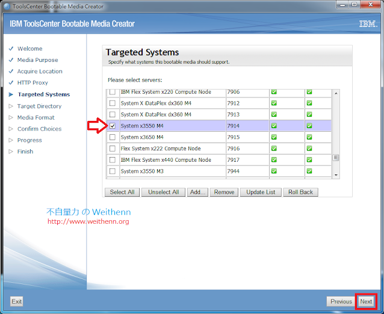The height and width of the screenshot is (314, 384).
Task: Open the HTTP Proxy step
Action: point(33,83)
